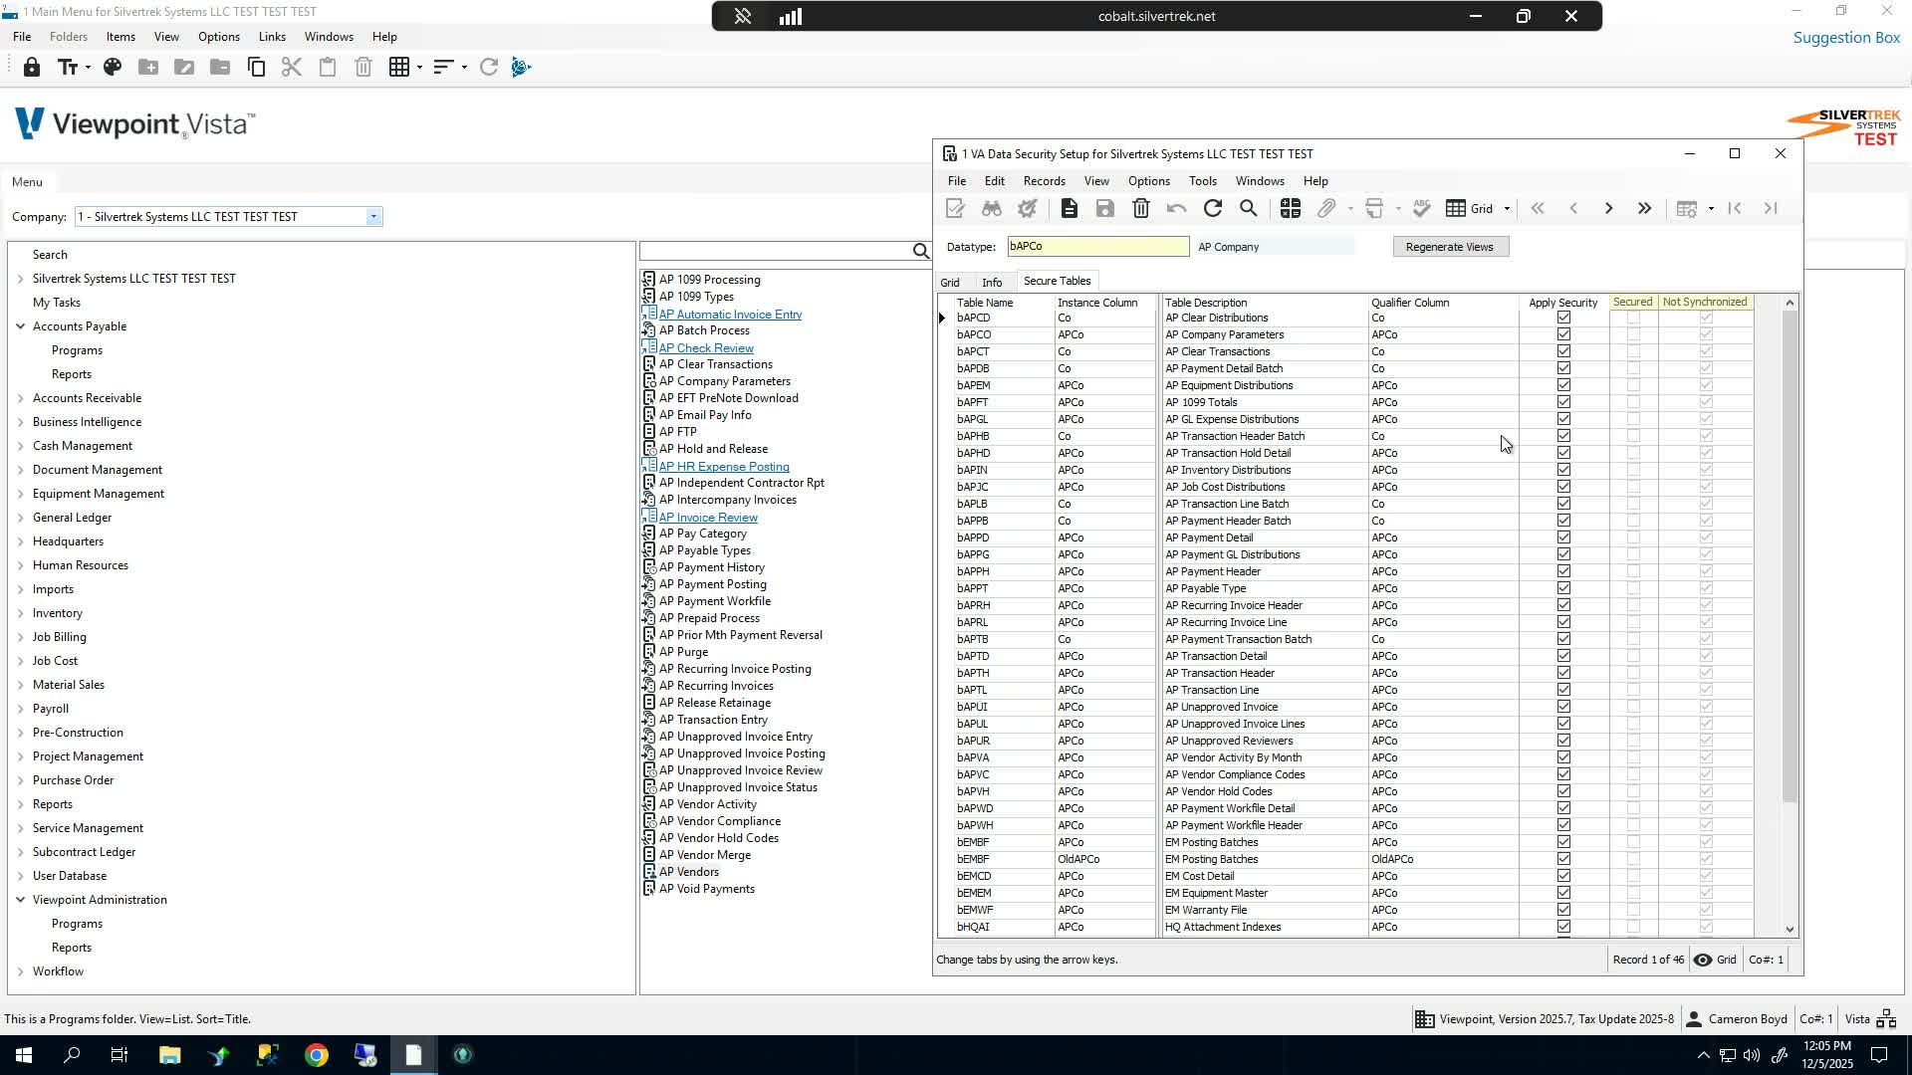Delete record using the trash icon
Screen dimensions: 1912x1075
[x=1141, y=208]
